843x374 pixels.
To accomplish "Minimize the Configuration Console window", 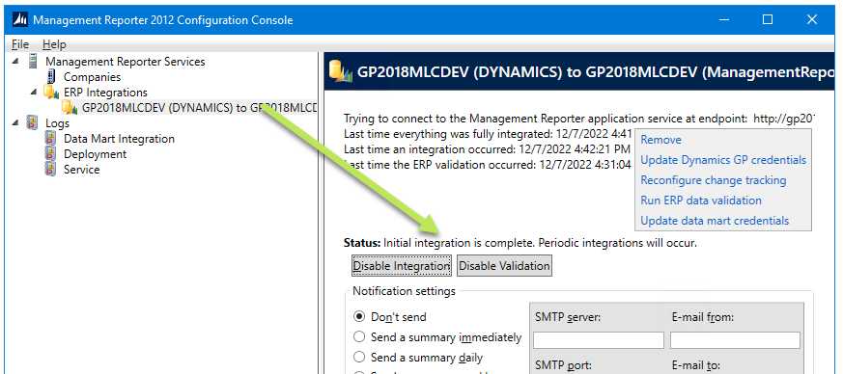I will [x=723, y=20].
